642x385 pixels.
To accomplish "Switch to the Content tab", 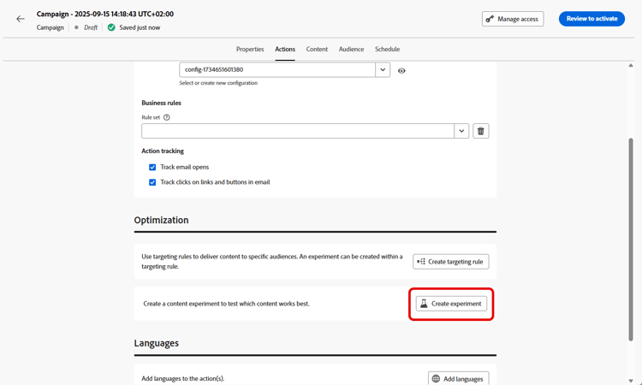I will tap(317, 49).
